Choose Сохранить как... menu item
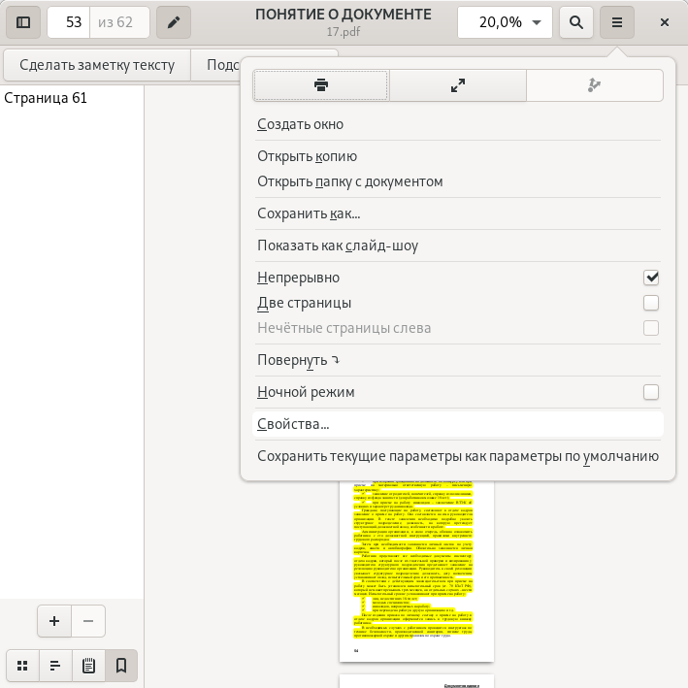The width and height of the screenshot is (688, 688). point(309,213)
